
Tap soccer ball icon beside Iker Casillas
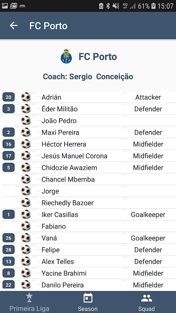pyautogui.click(x=26, y=214)
